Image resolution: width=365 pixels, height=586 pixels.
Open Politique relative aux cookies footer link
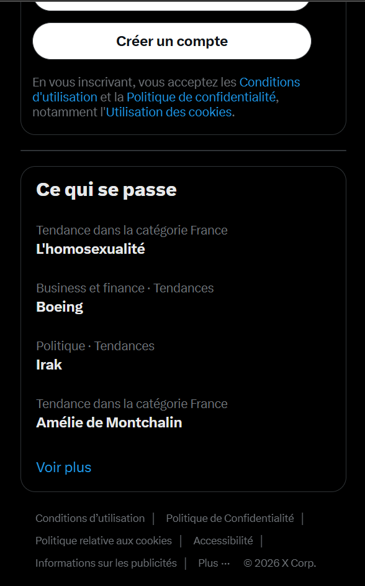(x=104, y=541)
